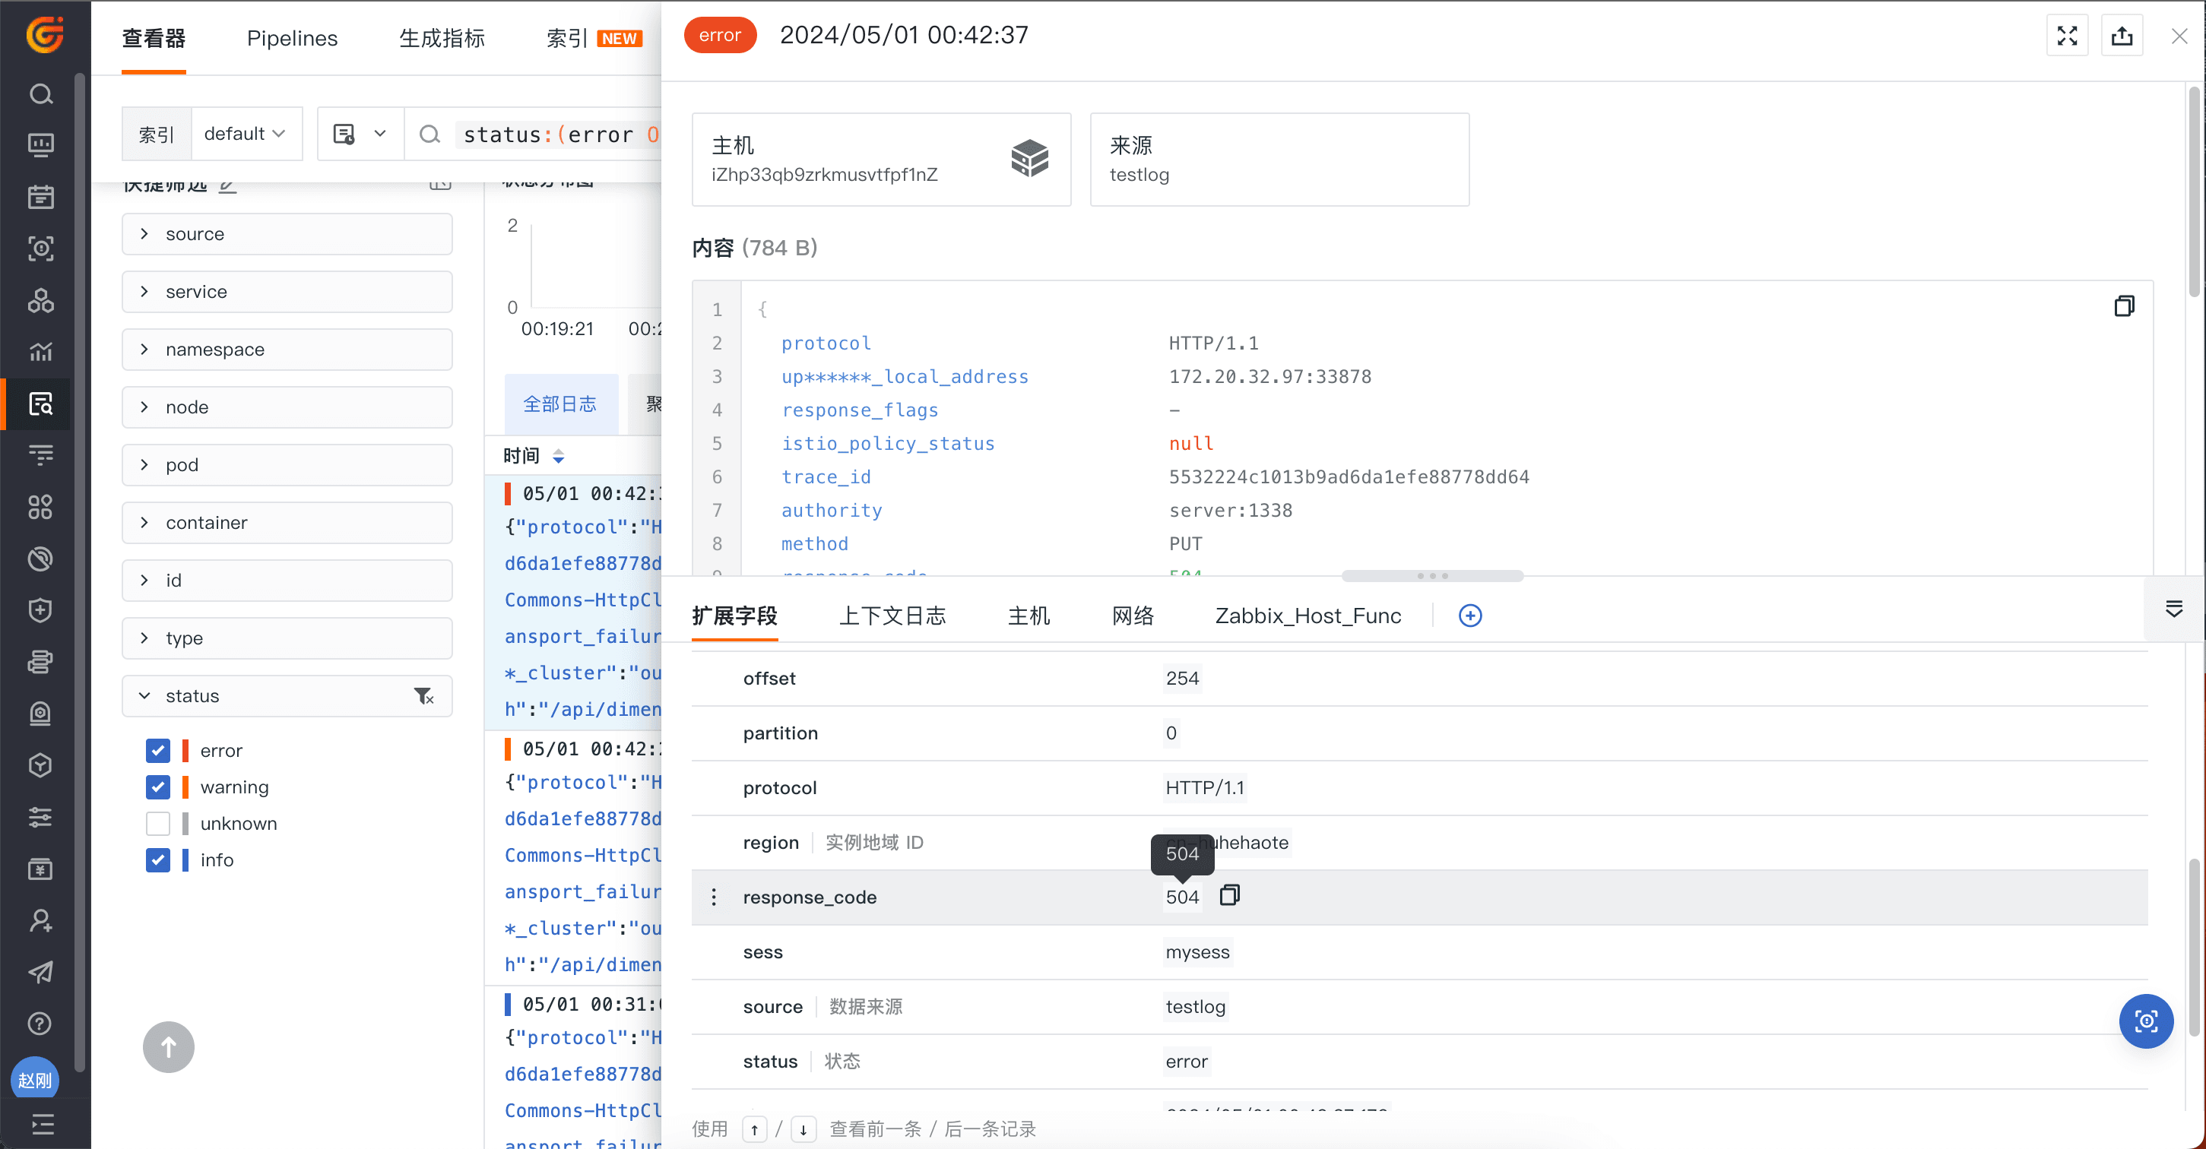2206x1149 pixels.
Task: Disable the warning status filter
Action: click(157, 786)
